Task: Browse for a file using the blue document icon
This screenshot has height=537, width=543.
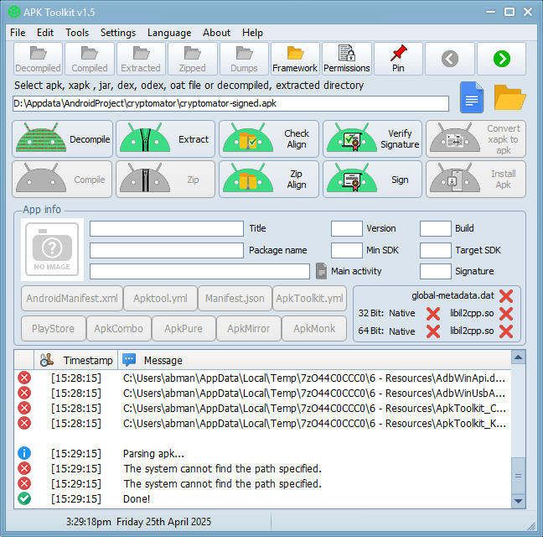Action: (x=472, y=98)
